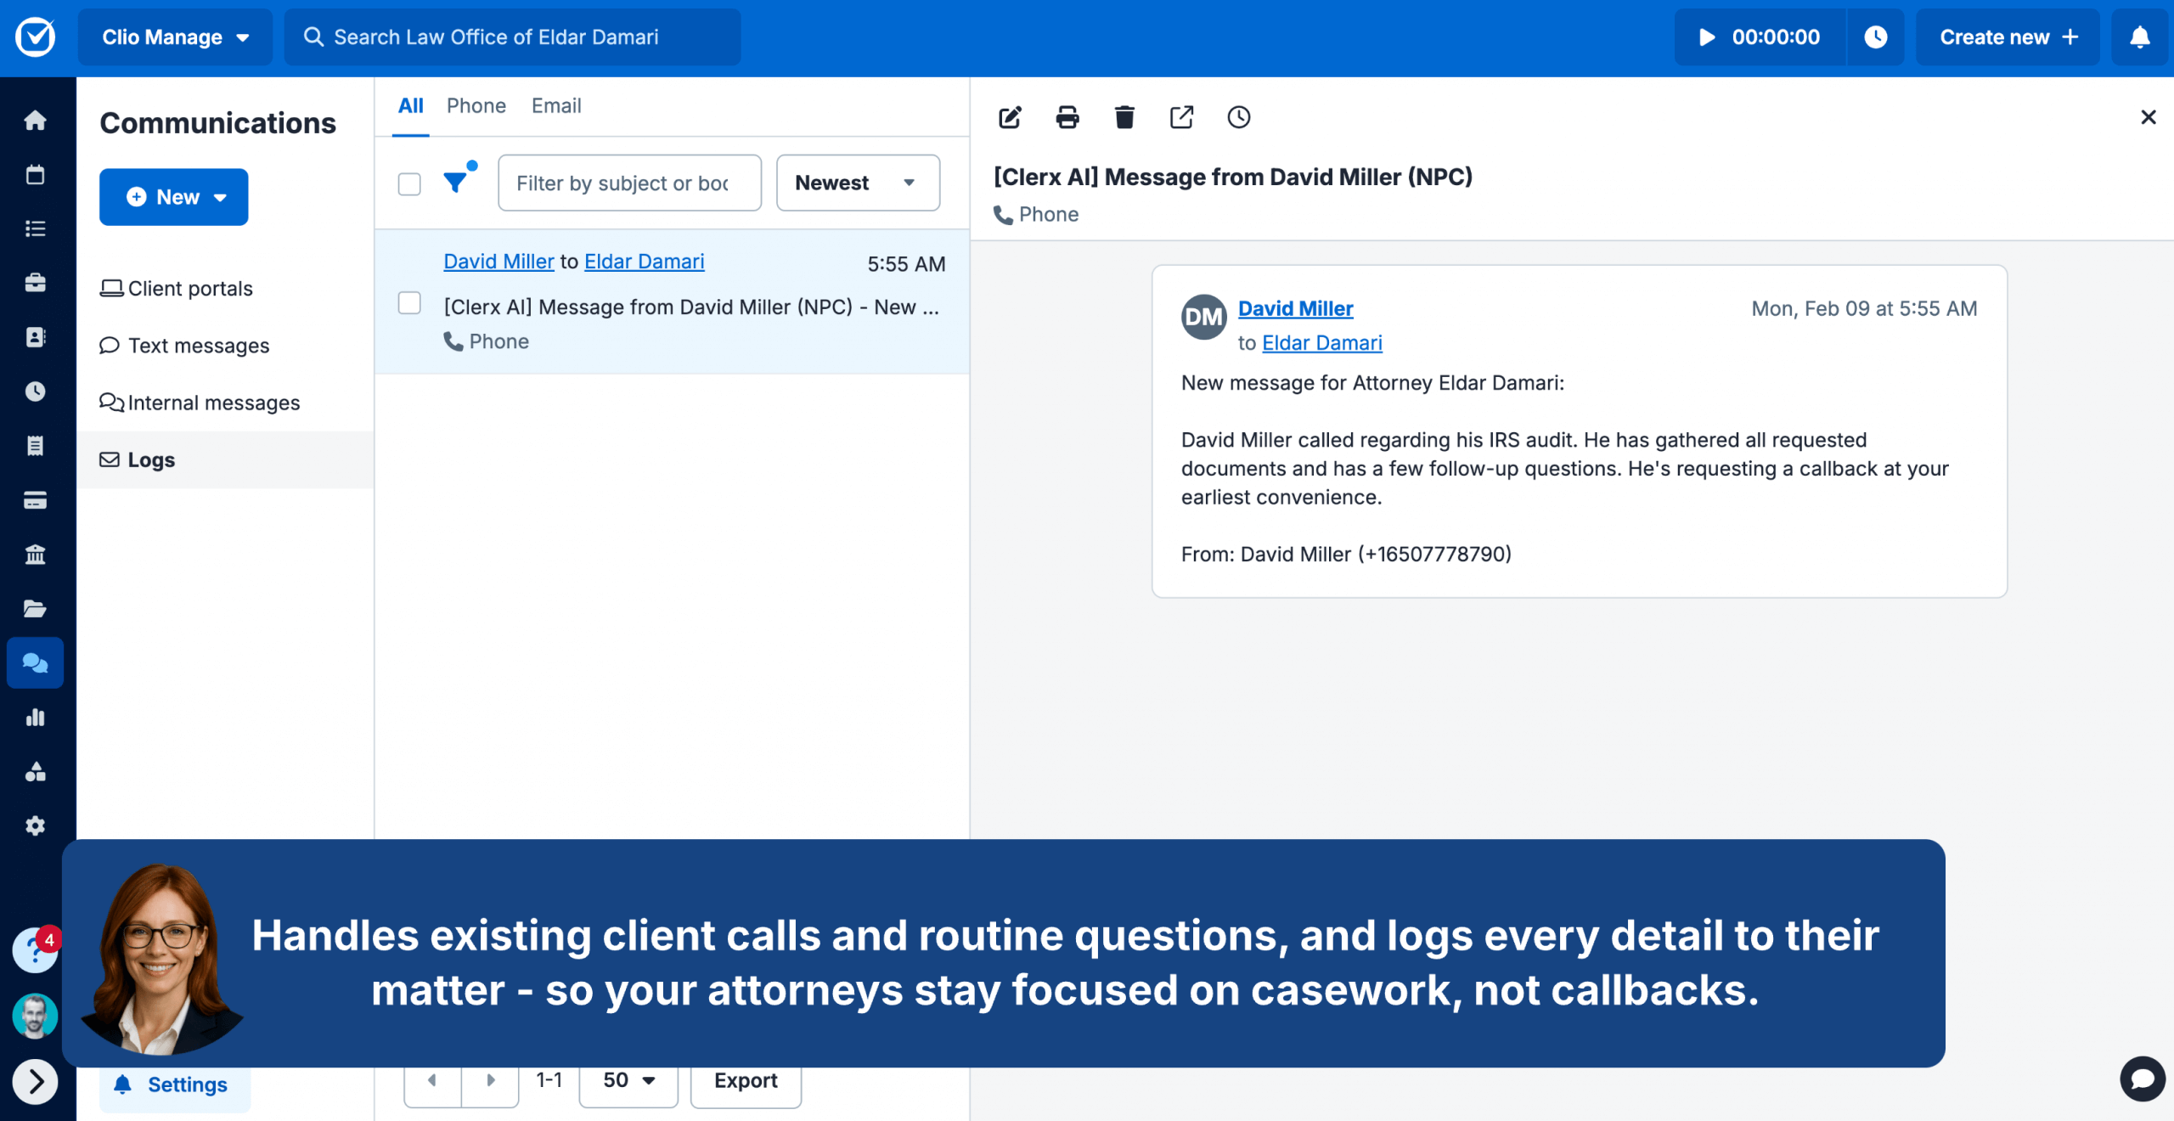
Task: Expand the Clio Manage product menu
Action: click(x=175, y=37)
